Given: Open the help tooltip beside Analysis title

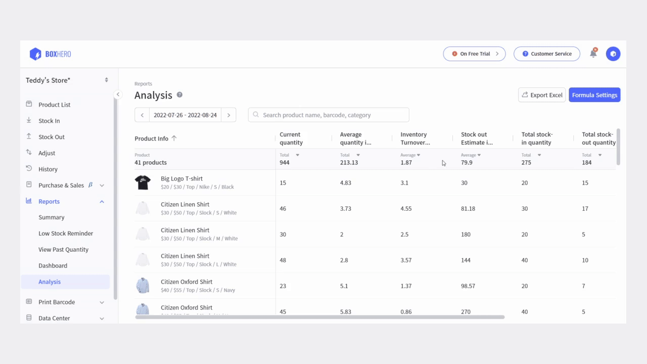Looking at the screenshot, I should (x=179, y=95).
